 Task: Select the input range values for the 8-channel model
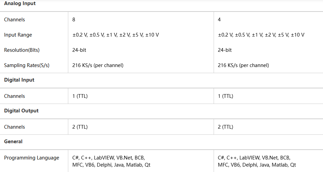click(x=115, y=35)
